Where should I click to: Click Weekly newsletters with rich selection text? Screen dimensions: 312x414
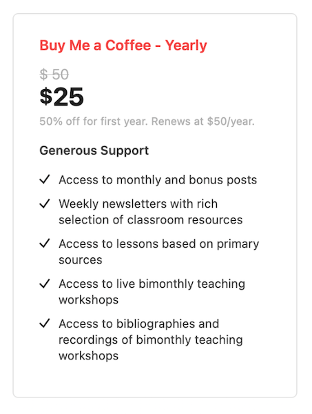tap(150, 212)
